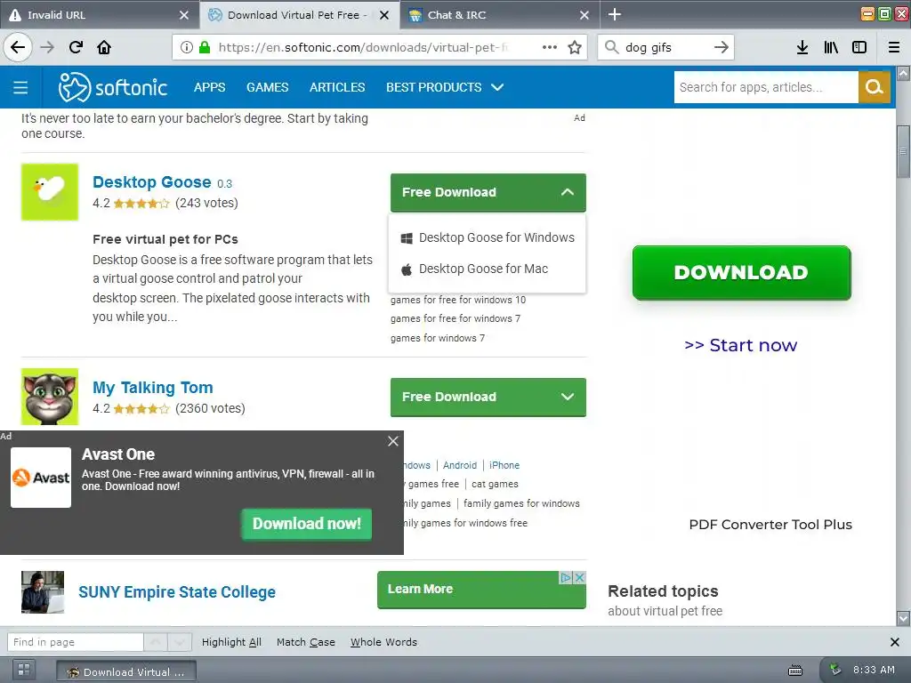Toggle Highlight All in find bar
This screenshot has height=683, width=911.
coord(231,642)
